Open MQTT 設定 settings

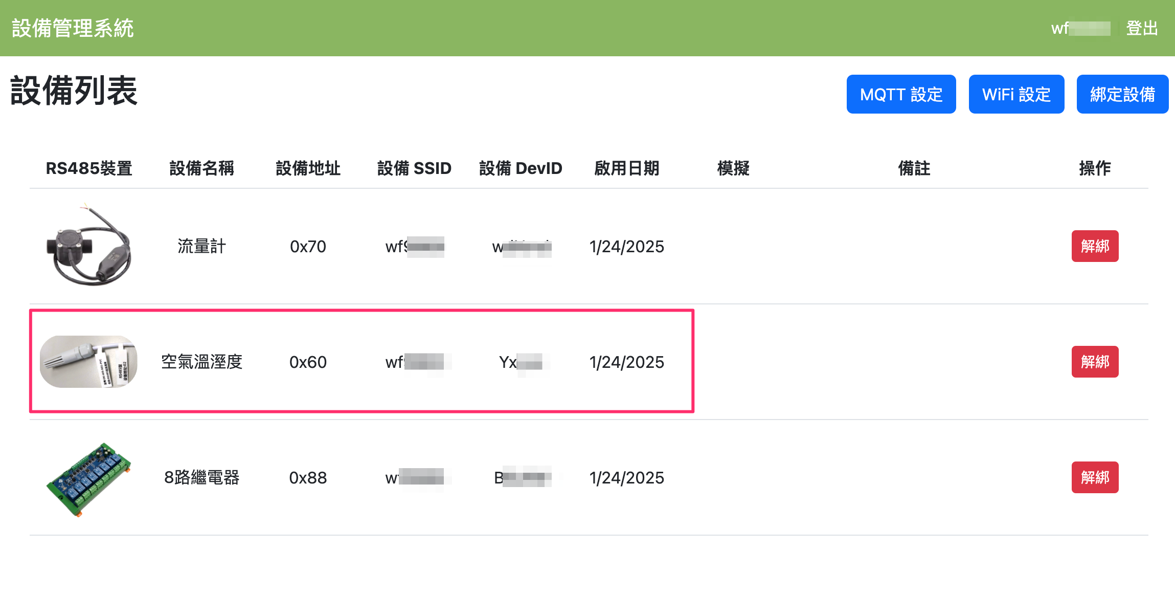pos(901,94)
